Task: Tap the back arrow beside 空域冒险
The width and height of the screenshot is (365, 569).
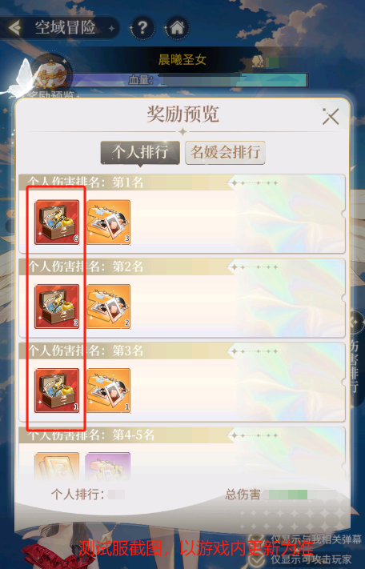Action: click(x=14, y=27)
